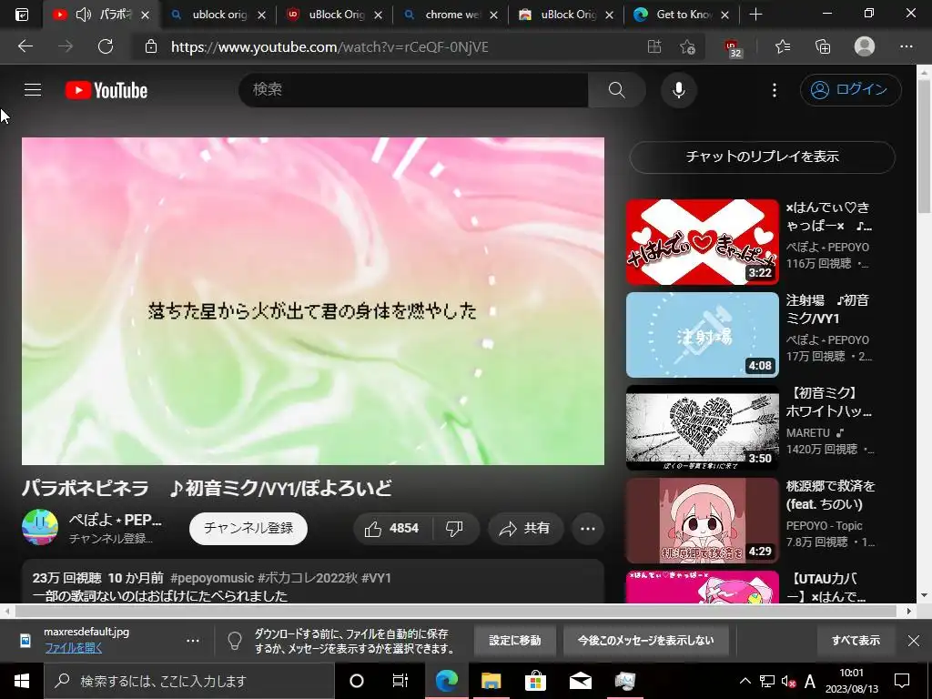
Task: Open Microsoft Store from the taskbar
Action: click(535, 681)
